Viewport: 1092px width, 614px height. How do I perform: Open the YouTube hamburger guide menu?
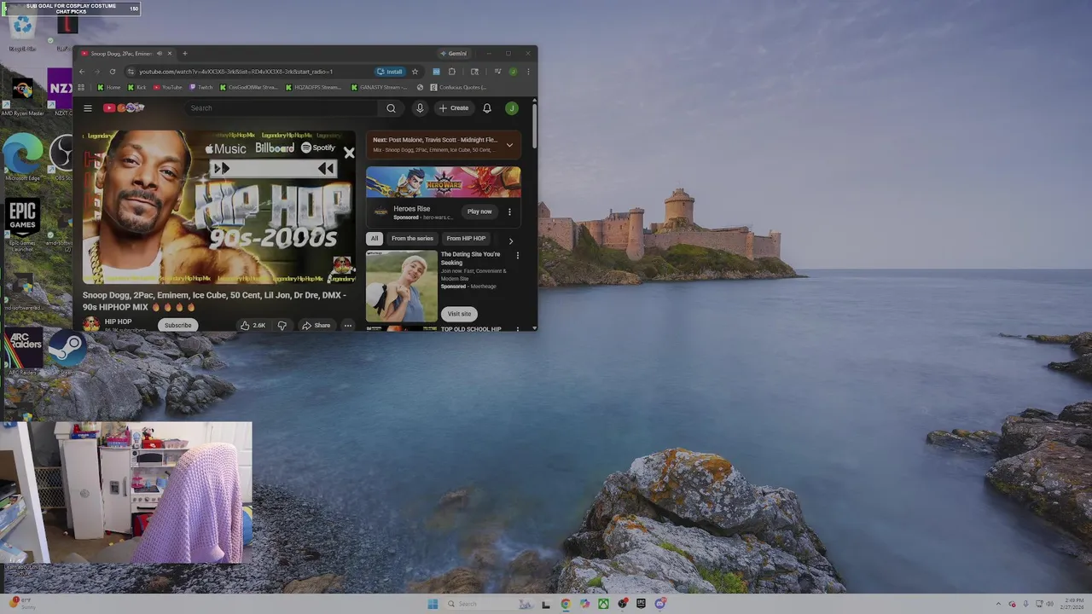point(88,108)
